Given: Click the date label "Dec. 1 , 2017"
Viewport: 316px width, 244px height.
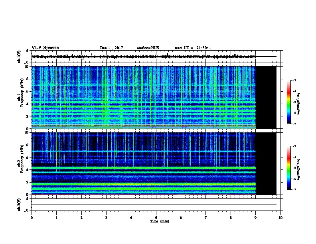Looking at the screenshot, I should (x=111, y=48).
